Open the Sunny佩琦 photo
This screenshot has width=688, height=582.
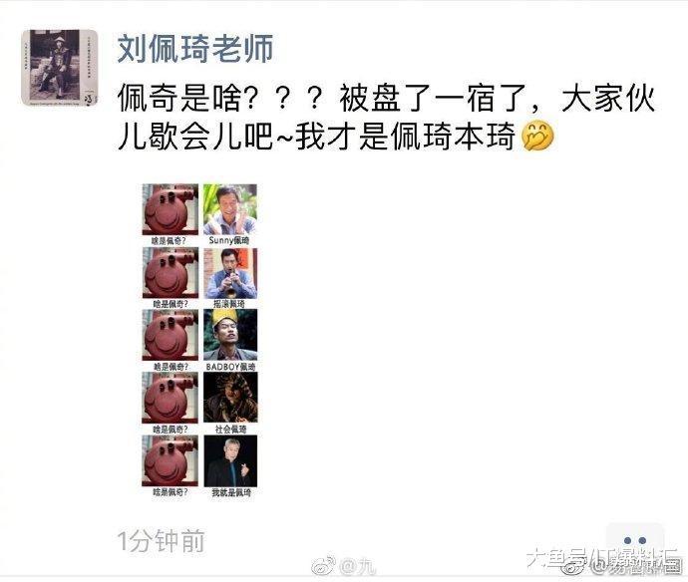coord(230,209)
